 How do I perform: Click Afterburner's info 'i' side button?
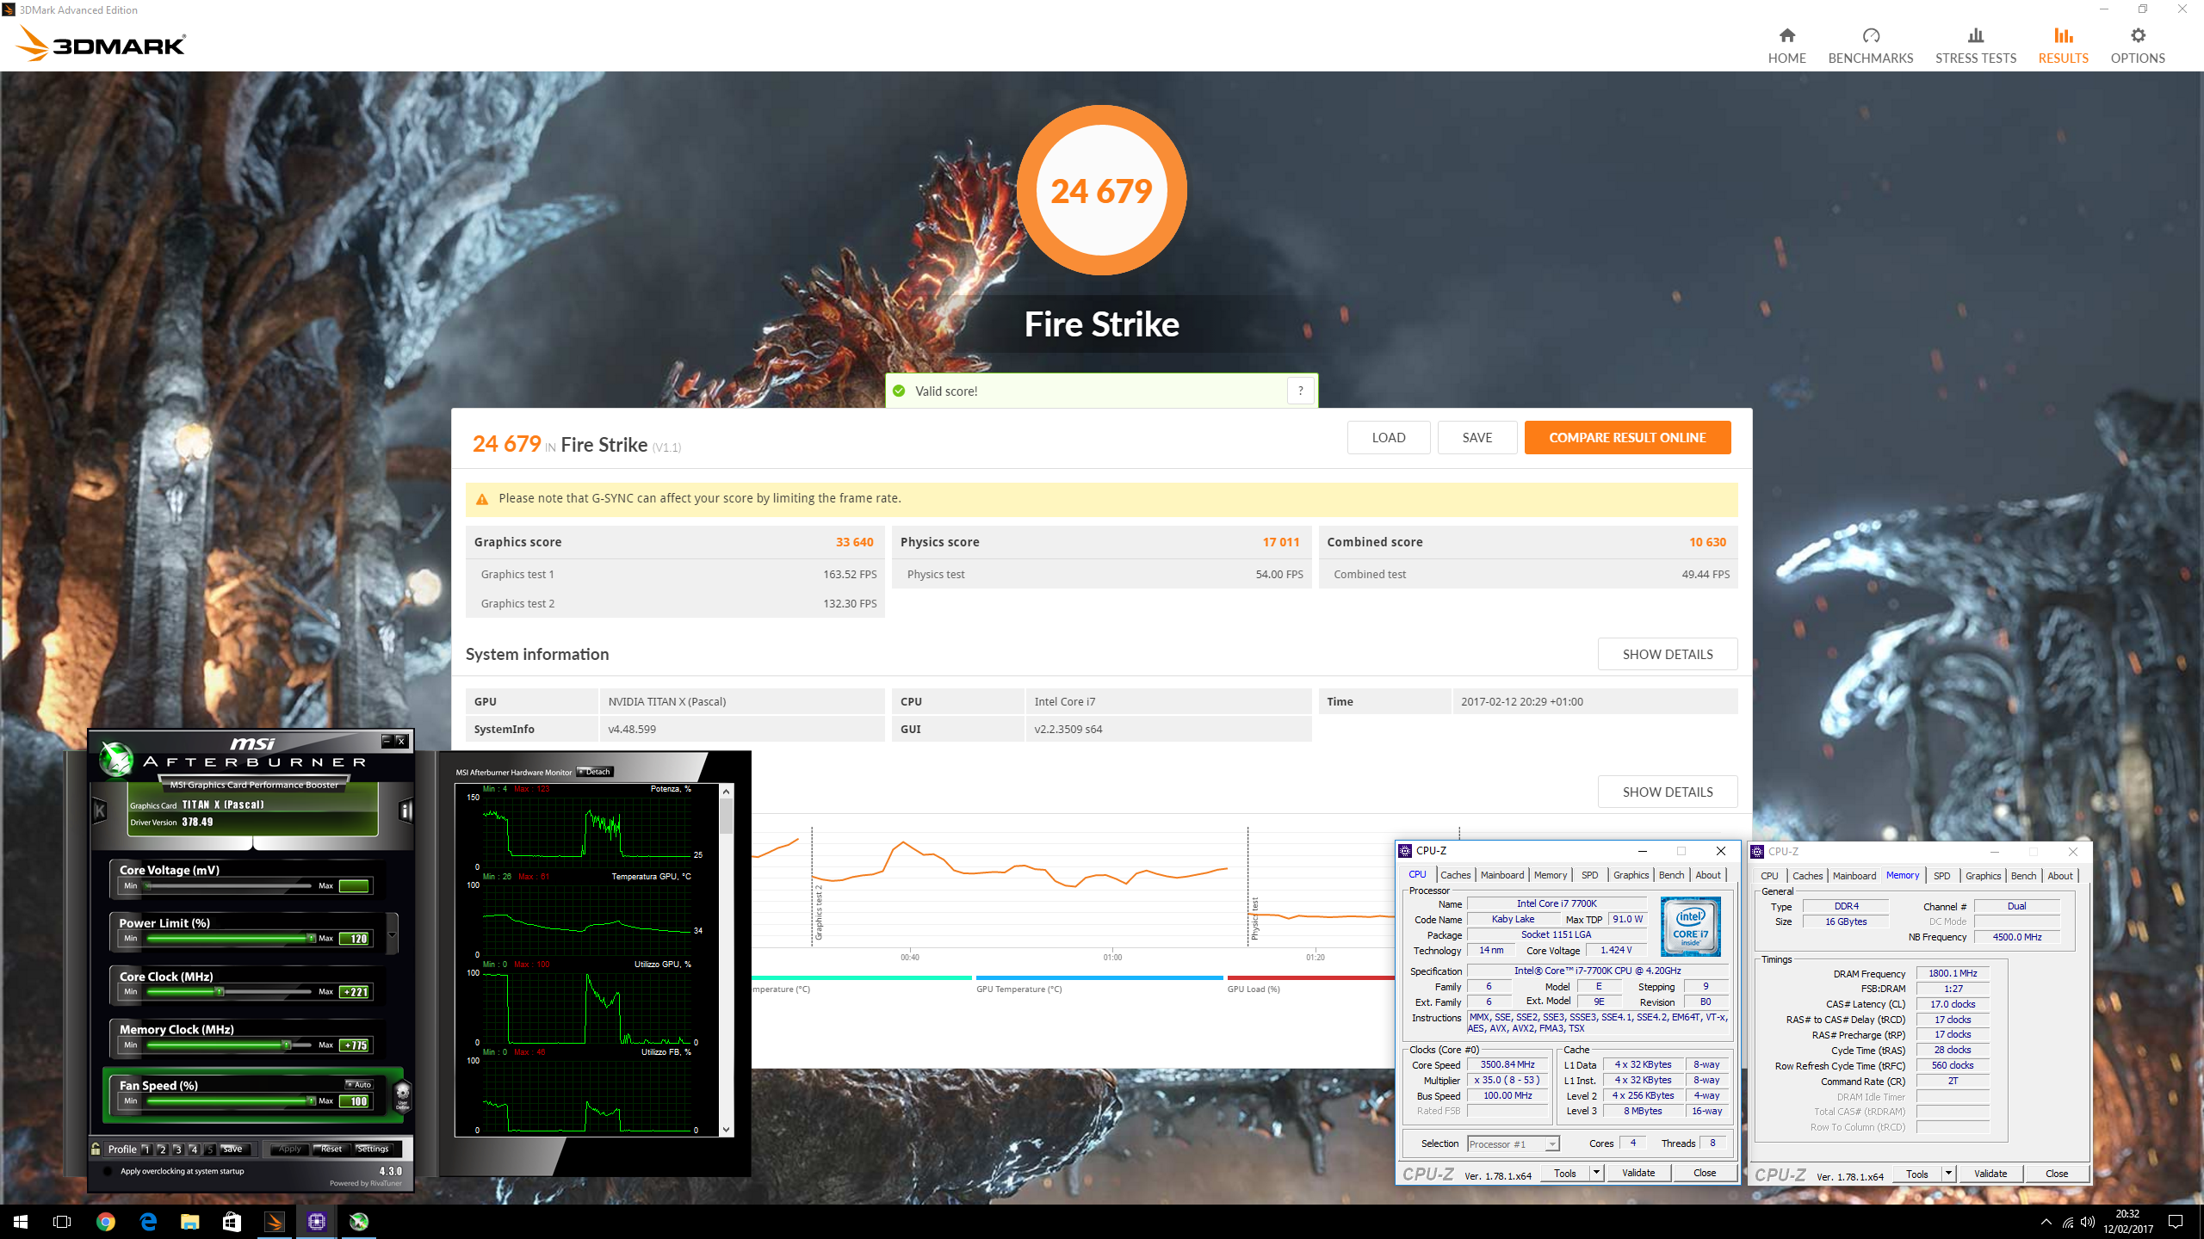406,811
